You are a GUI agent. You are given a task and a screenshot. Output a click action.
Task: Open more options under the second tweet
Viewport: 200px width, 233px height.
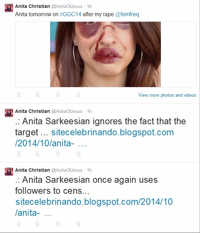(79, 154)
